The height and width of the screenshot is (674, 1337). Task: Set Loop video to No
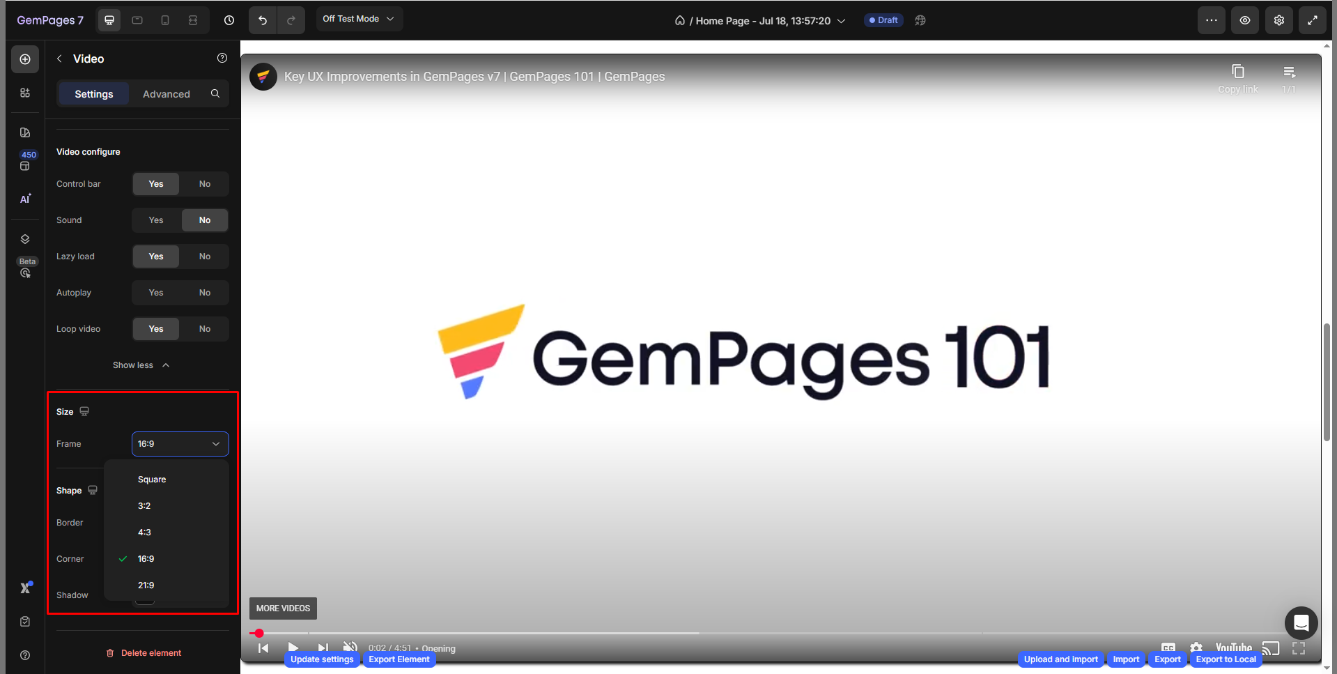pyautogui.click(x=204, y=329)
